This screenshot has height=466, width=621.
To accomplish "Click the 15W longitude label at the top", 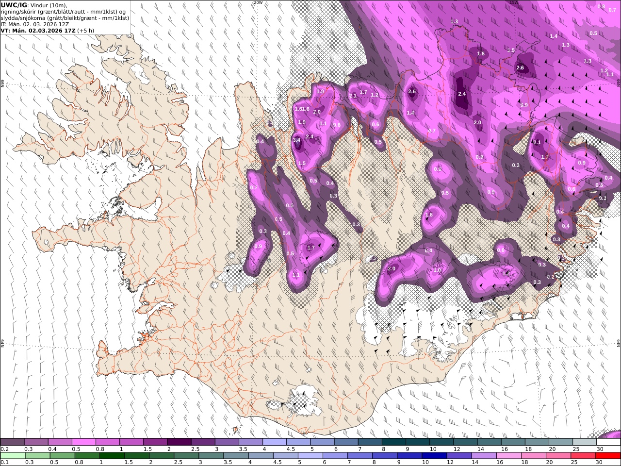I will click(x=514, y=2).
